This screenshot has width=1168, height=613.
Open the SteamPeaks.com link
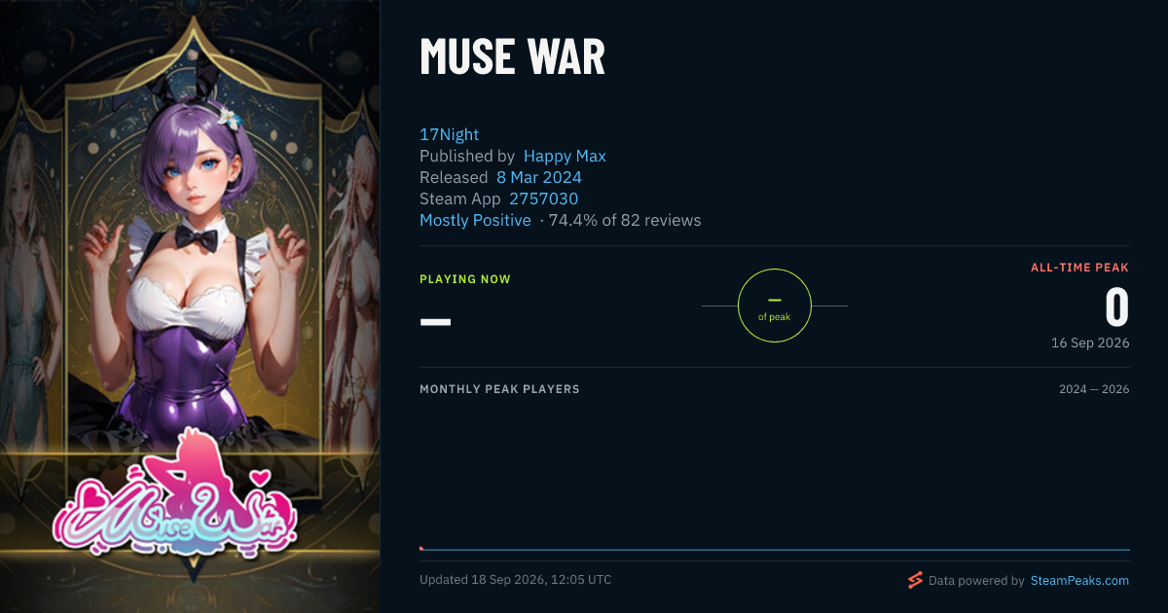coord(1079,581)
